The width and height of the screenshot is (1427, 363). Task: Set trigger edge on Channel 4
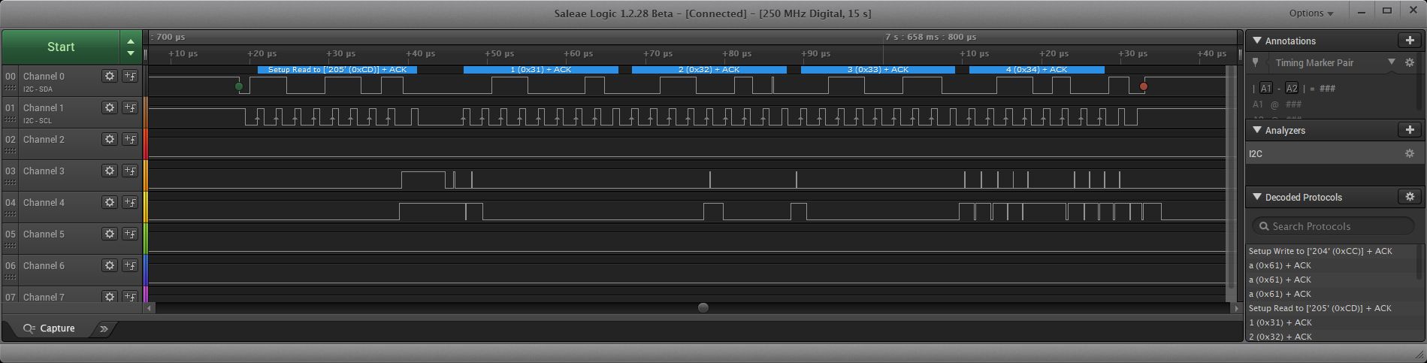(130, 202)
